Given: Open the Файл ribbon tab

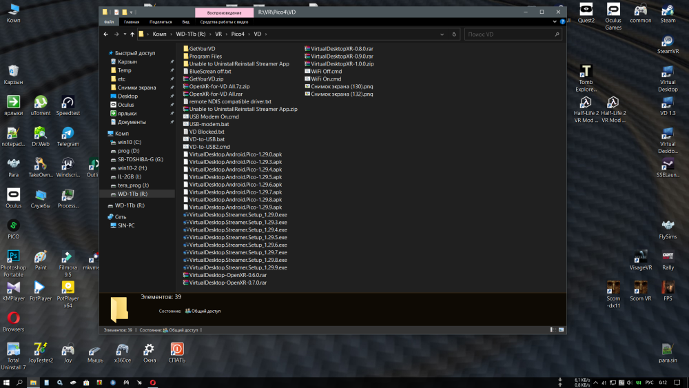Looking at the screenshot, I should click(x=109, y=22).
